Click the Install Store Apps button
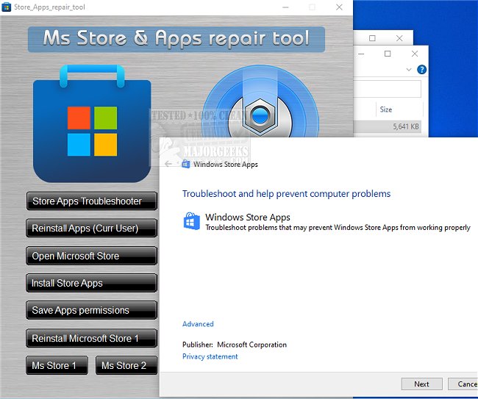The image size is (478, 399). coord(91,283)
